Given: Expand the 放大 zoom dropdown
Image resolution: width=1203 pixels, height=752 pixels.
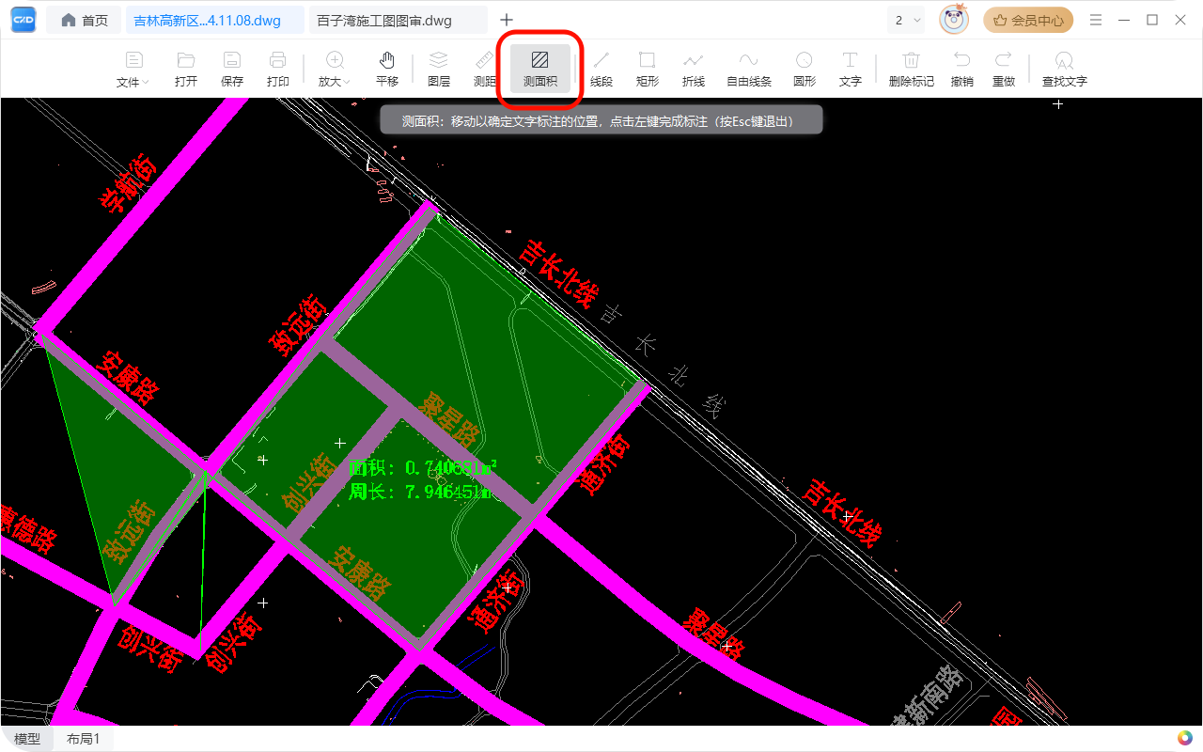Looking at the screenshot, I should pos(334,69).
